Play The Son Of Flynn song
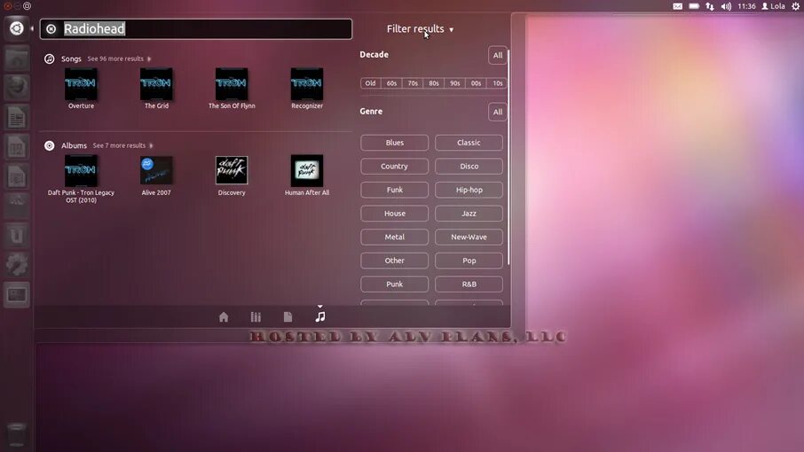This screenshot has width=804, height=452. 232,89
